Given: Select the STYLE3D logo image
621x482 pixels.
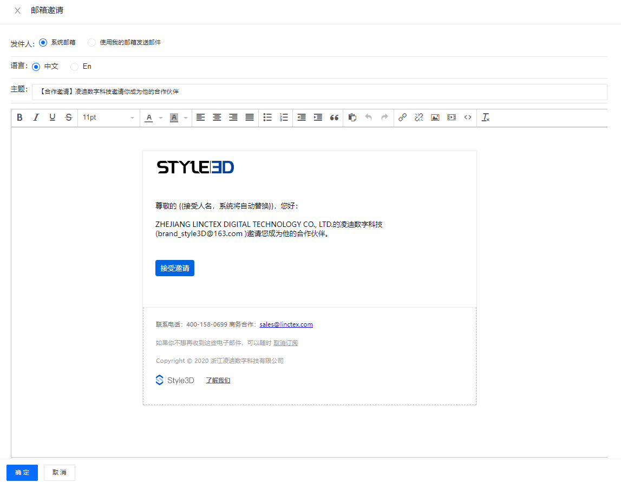Looking at the screenshot, I should click(x=195, y=167).
